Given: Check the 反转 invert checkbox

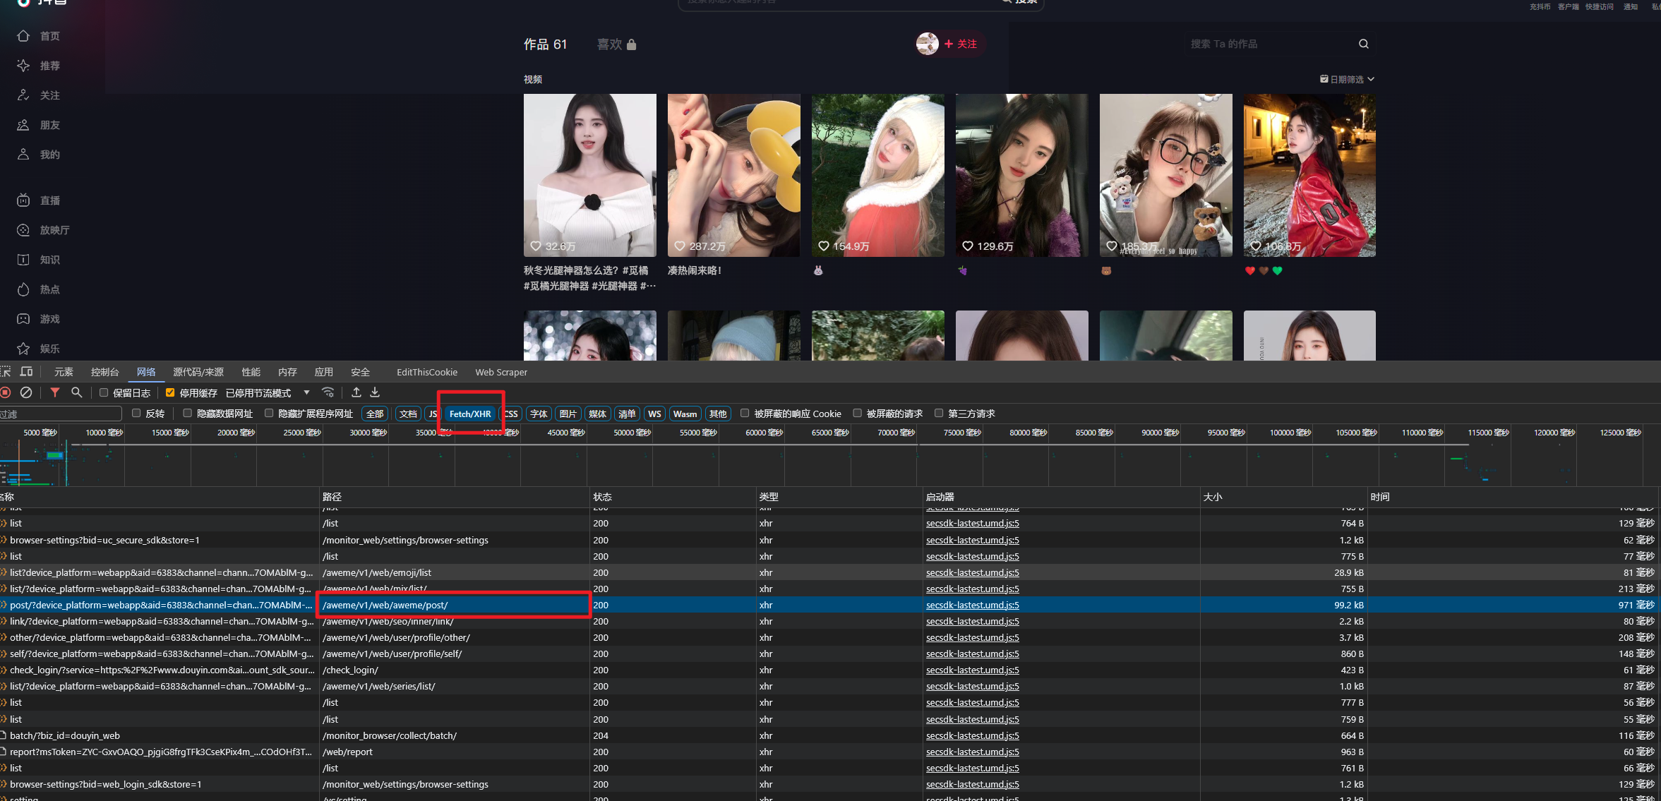Looking at the screenshot, I should pos(137,414).
